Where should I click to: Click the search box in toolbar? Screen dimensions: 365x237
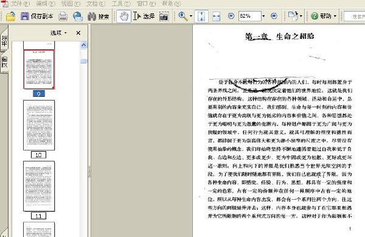pos(355,16)
